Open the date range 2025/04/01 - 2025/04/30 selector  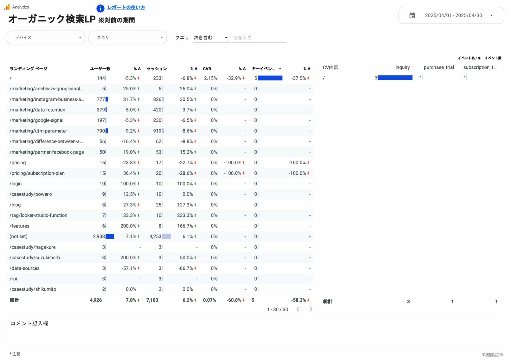(x=453, y=16)
